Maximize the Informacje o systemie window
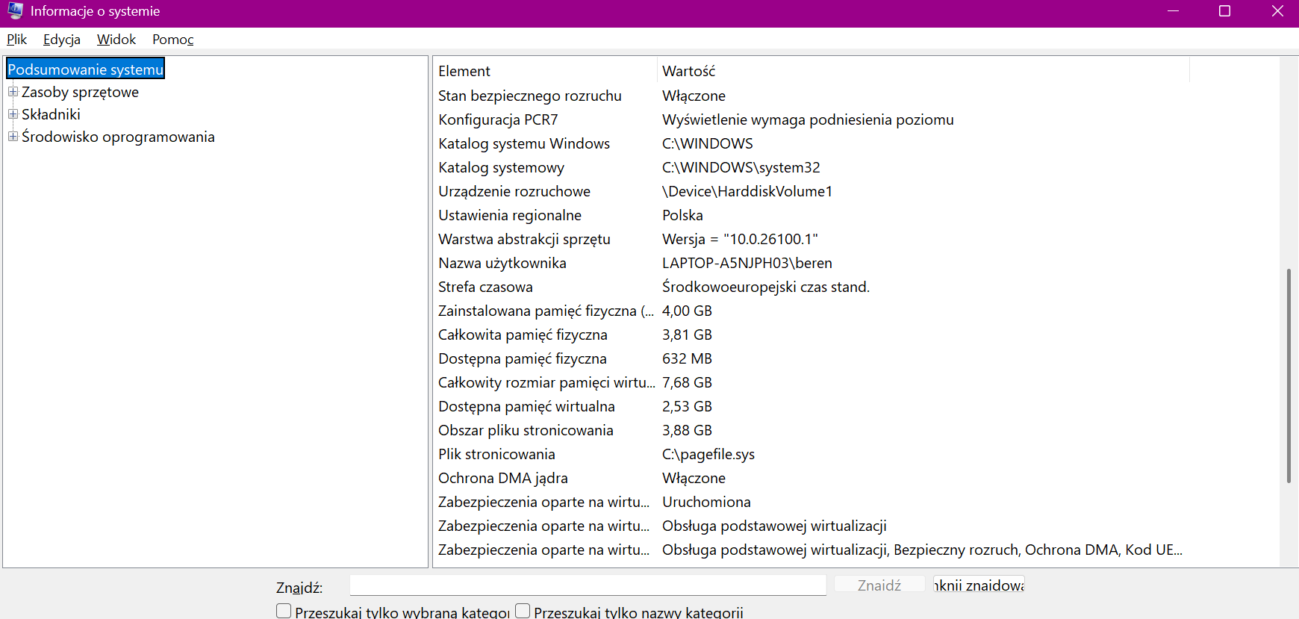 point(1224,11)
